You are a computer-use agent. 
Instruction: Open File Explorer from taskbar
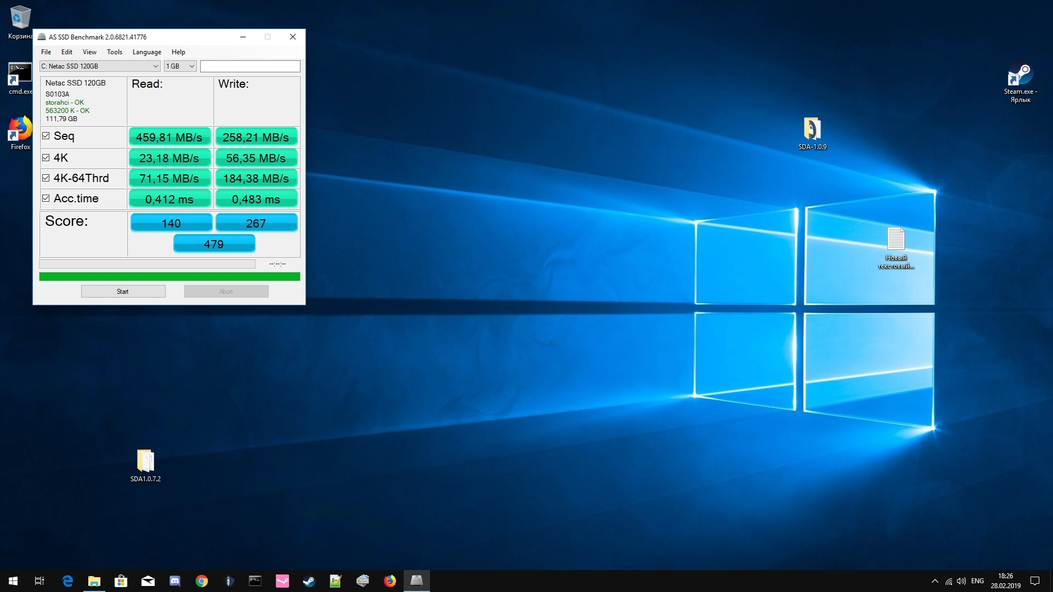click(94, 581)
